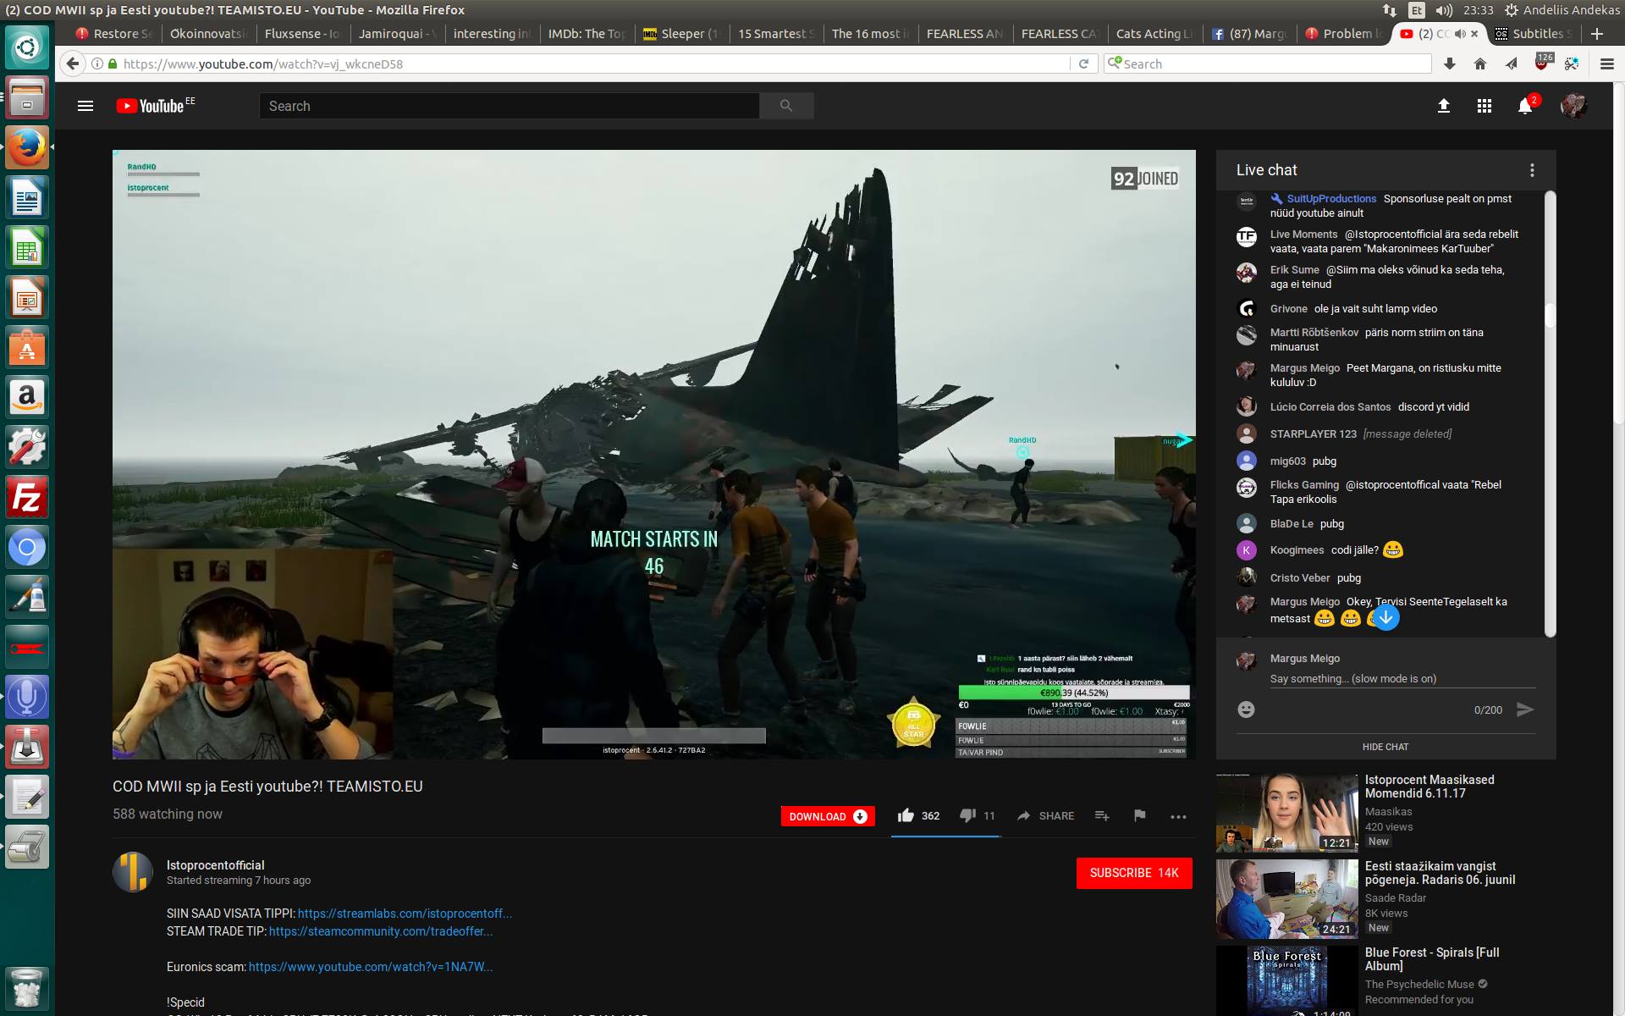Click the Add to playlist icon

click(x=1102, y=815)
